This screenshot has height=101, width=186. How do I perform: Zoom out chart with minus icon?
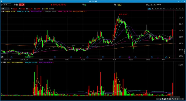point(180,99)
